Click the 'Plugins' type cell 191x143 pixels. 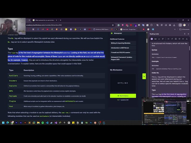pyautogui.click(x=13, y=101)
